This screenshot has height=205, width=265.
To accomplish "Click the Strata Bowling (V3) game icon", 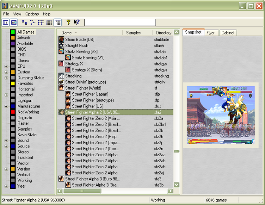I will click(61, 51).
